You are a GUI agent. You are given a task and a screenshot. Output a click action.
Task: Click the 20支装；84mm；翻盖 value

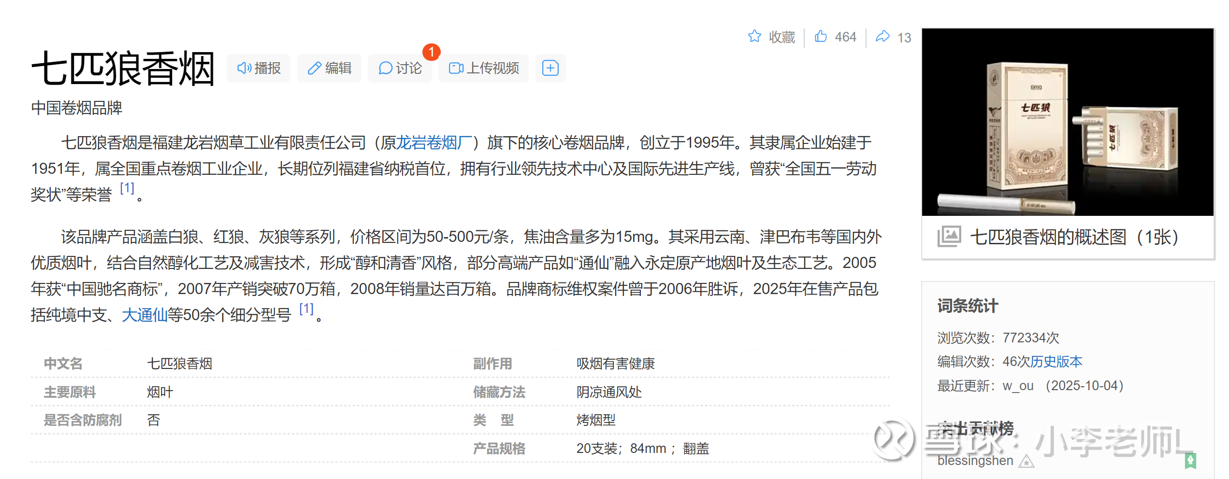pyautogui.click(x=643, y=449)
